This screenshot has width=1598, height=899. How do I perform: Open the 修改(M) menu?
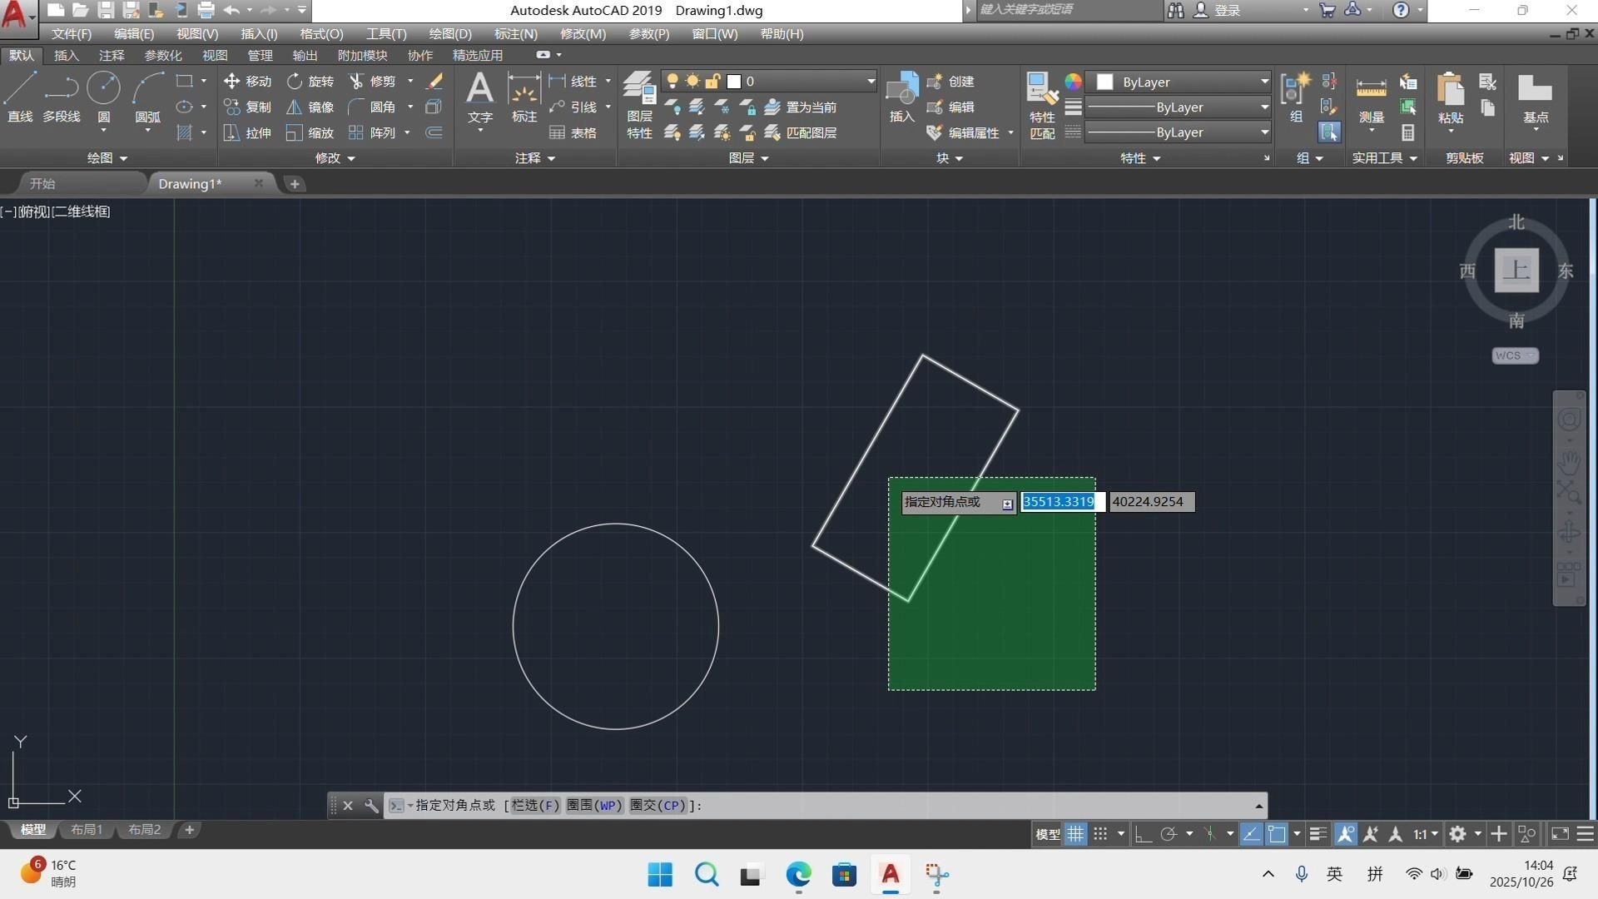click(x=583, y=34)
